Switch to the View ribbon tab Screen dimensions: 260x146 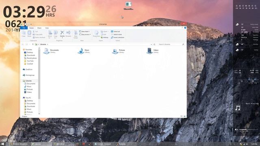[47, 28]
